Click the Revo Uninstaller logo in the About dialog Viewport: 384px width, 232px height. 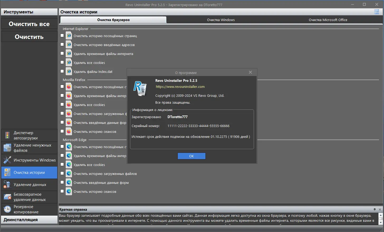coord(140,88)
